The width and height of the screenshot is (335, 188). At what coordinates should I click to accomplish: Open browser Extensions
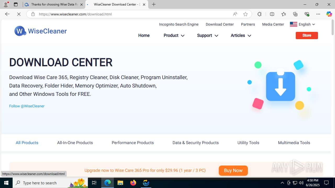259,14
